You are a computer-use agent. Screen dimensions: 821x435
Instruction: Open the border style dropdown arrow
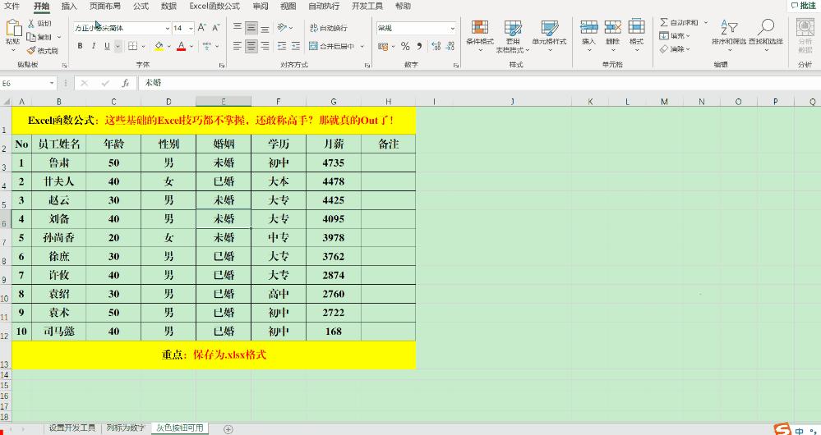[144, 46]
